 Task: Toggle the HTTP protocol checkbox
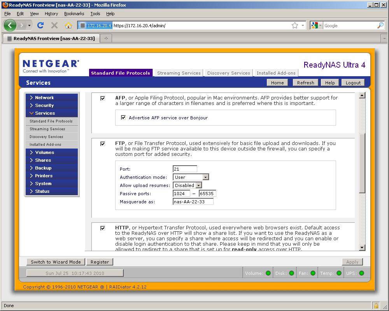103,228
